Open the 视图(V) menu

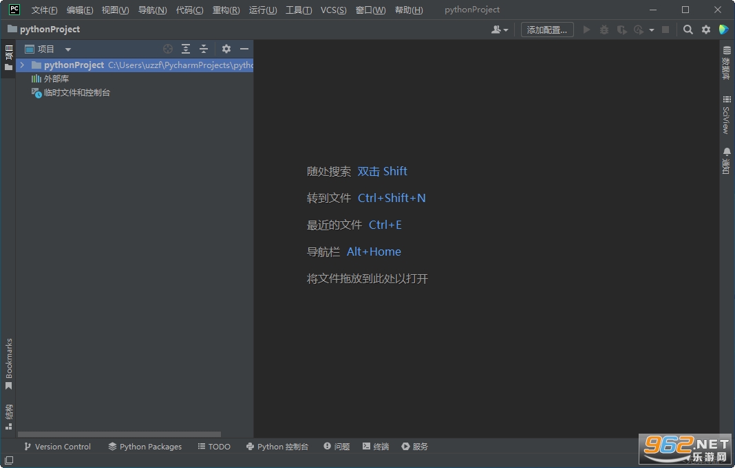pos(116,10)
